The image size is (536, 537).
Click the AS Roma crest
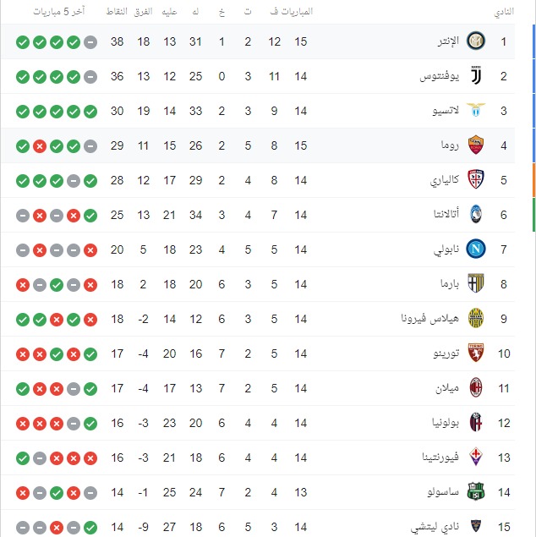click(x=476, y=145)
